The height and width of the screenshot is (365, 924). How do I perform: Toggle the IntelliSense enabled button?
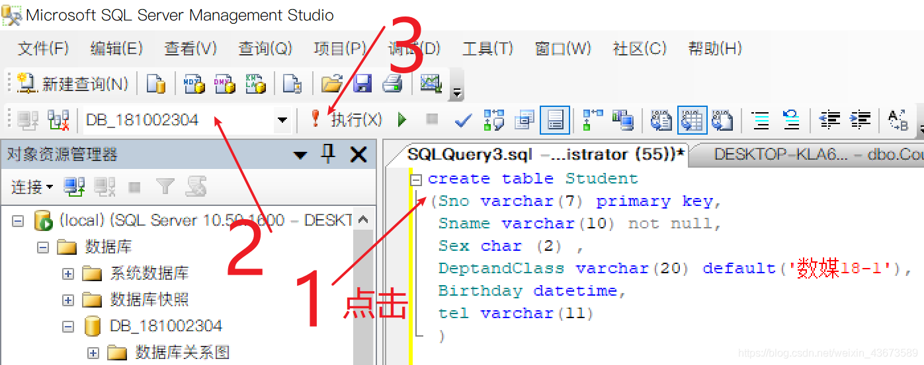click(555, 120)
